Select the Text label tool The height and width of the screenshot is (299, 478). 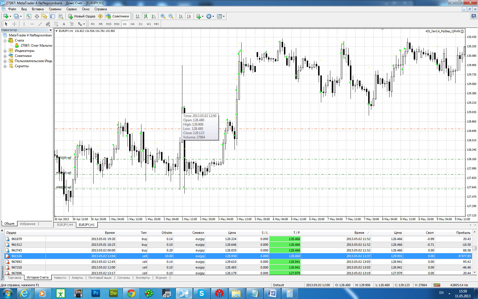[64, 24]
